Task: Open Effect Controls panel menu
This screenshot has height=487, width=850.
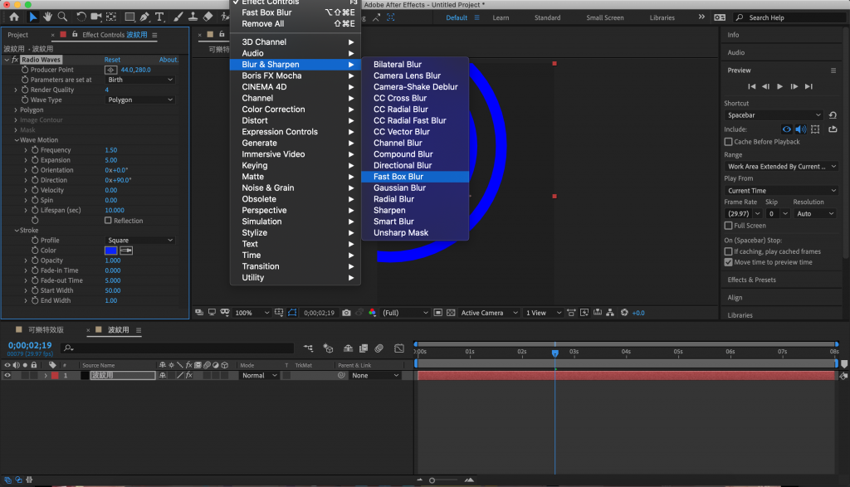Action: (154, 35)
